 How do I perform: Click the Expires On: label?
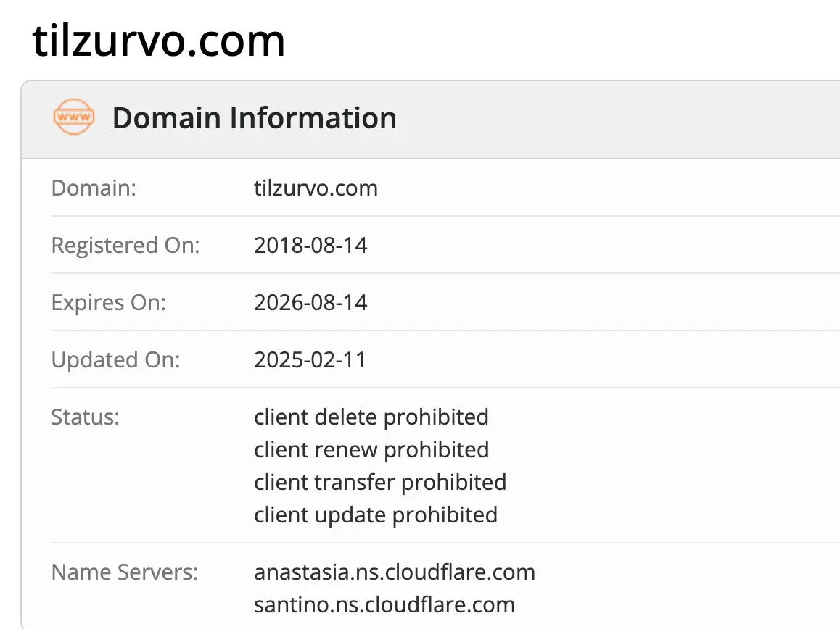[108, 302]
